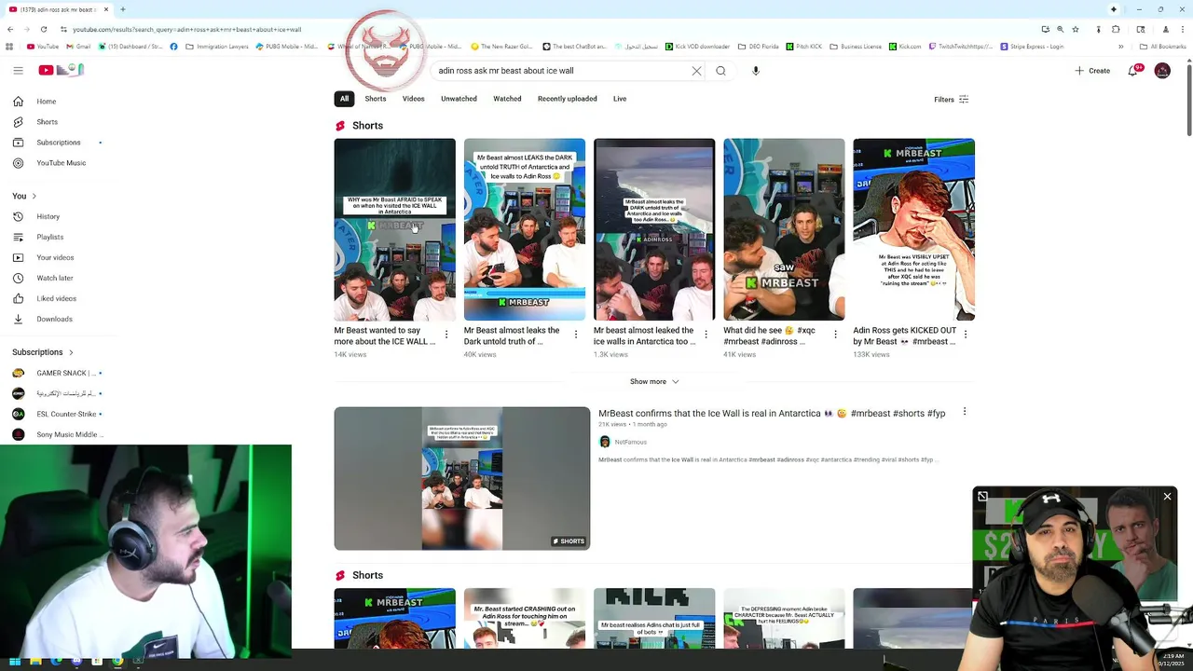Expand the miniplayer to full view
The image size is (1193, 671).
982,497
